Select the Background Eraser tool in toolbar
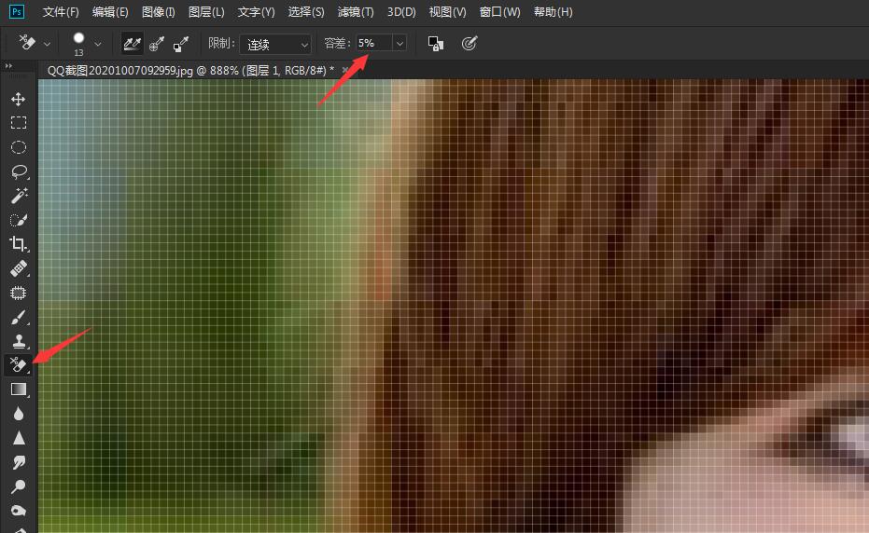869x533 pixels. pos(19,364)
